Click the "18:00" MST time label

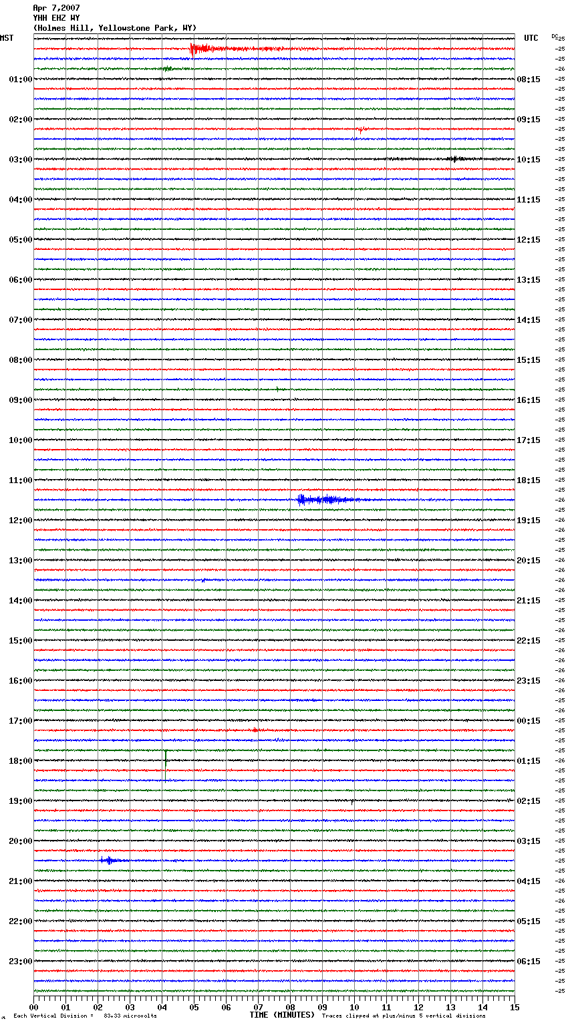21,761
